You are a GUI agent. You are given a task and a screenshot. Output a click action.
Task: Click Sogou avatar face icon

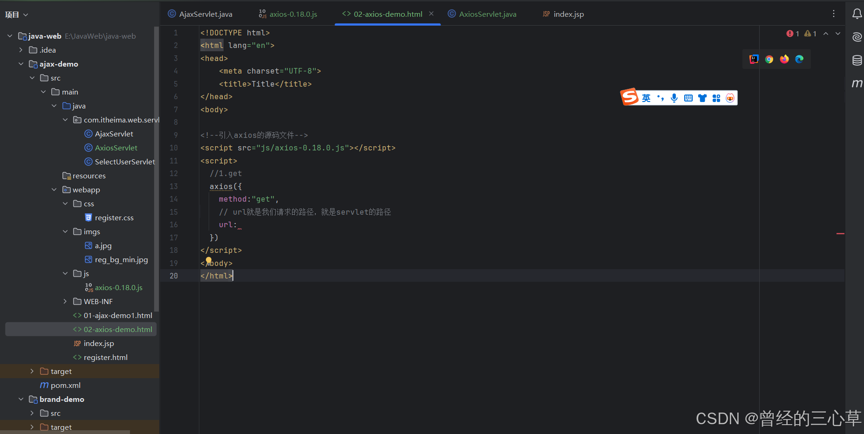pos(730,98)
